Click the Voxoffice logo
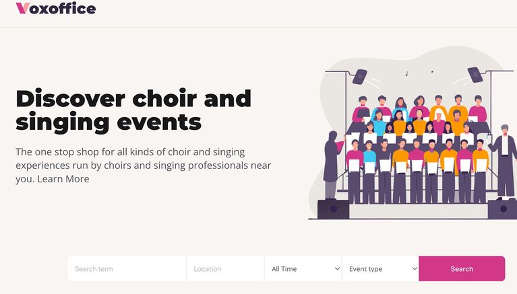Screen dimensions: 517x294 point(56,9)
